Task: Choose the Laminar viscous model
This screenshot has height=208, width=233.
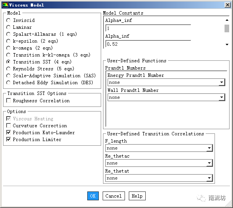Action: [8, 27]
